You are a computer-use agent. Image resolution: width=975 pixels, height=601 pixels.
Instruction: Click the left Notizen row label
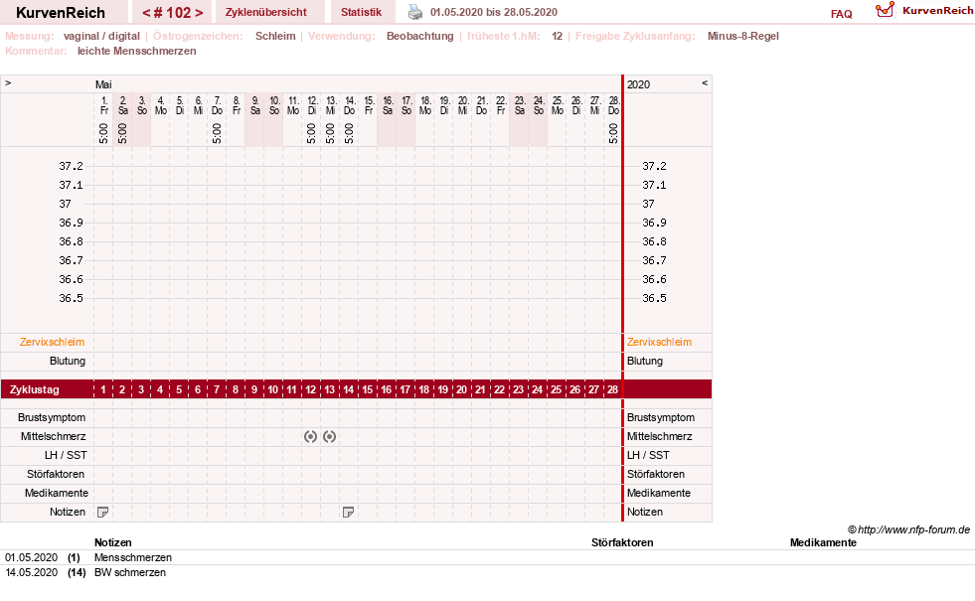click(68, 513)
